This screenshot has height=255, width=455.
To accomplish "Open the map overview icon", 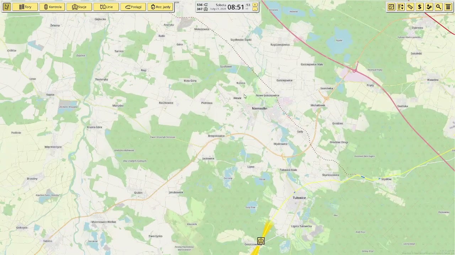I will (391, 7).
